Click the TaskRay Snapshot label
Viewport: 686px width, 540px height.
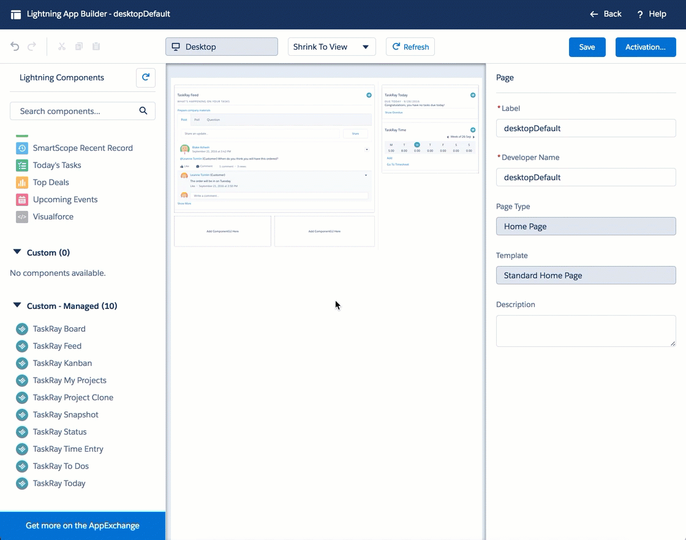click(66, 415)
